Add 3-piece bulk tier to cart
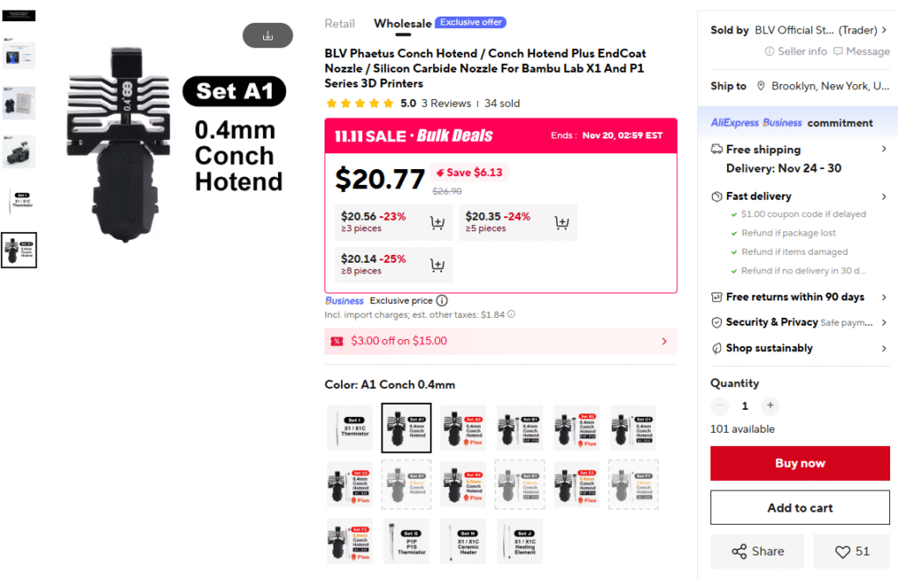898x579 pixels. pyautogui.click(x=438, y=222)
